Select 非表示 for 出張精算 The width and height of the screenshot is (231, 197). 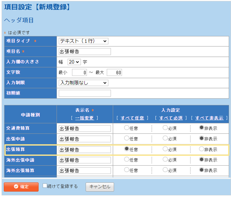(201, 149)
